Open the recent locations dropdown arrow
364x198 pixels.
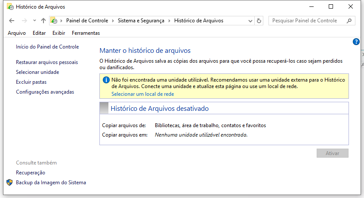(x=34, y=21)
